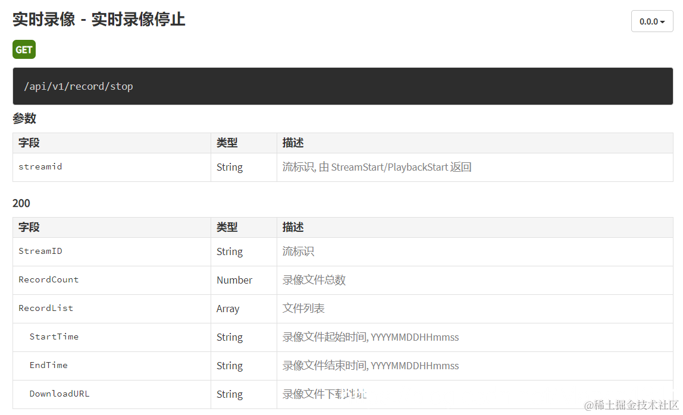683x415 pixels.
Task: Select the streamid description mentioning StreamStart/PlaybackStart
Action: click(x=377, y=167)
